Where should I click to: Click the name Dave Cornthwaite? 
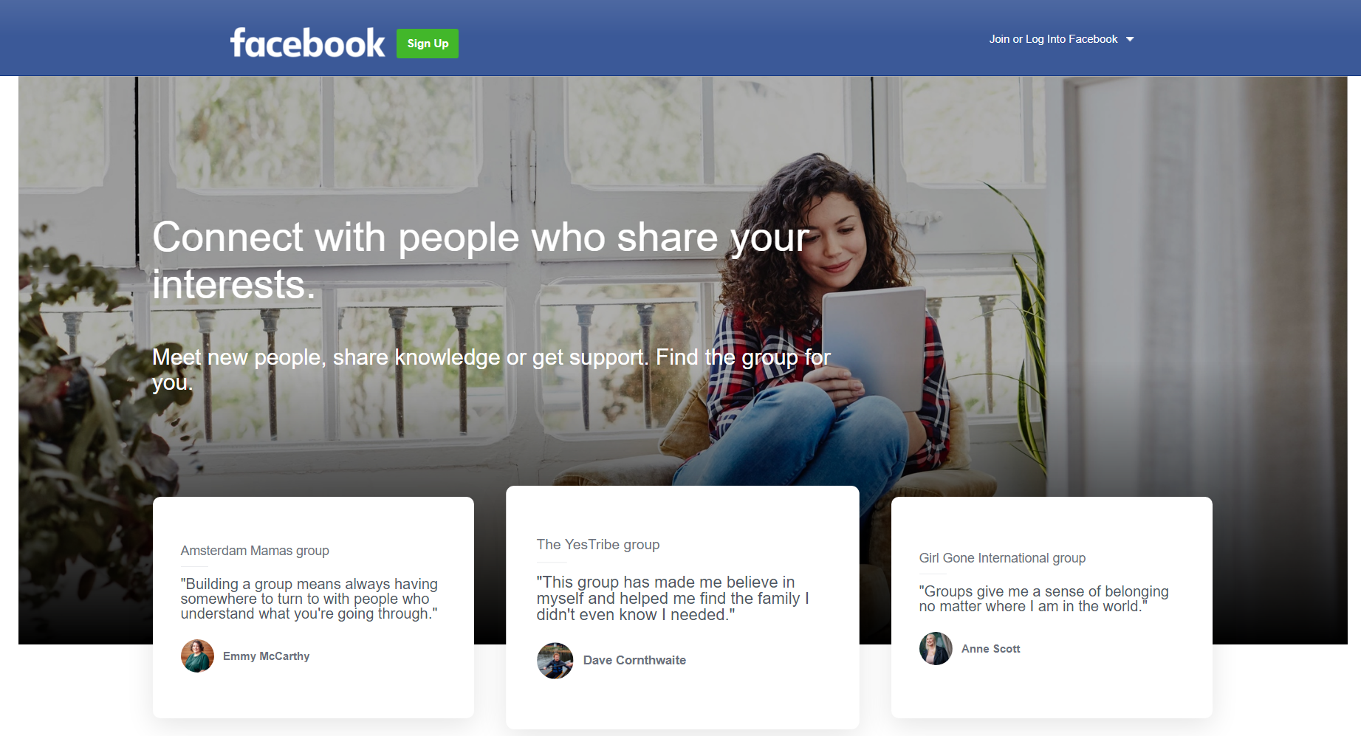coord(634,661)
